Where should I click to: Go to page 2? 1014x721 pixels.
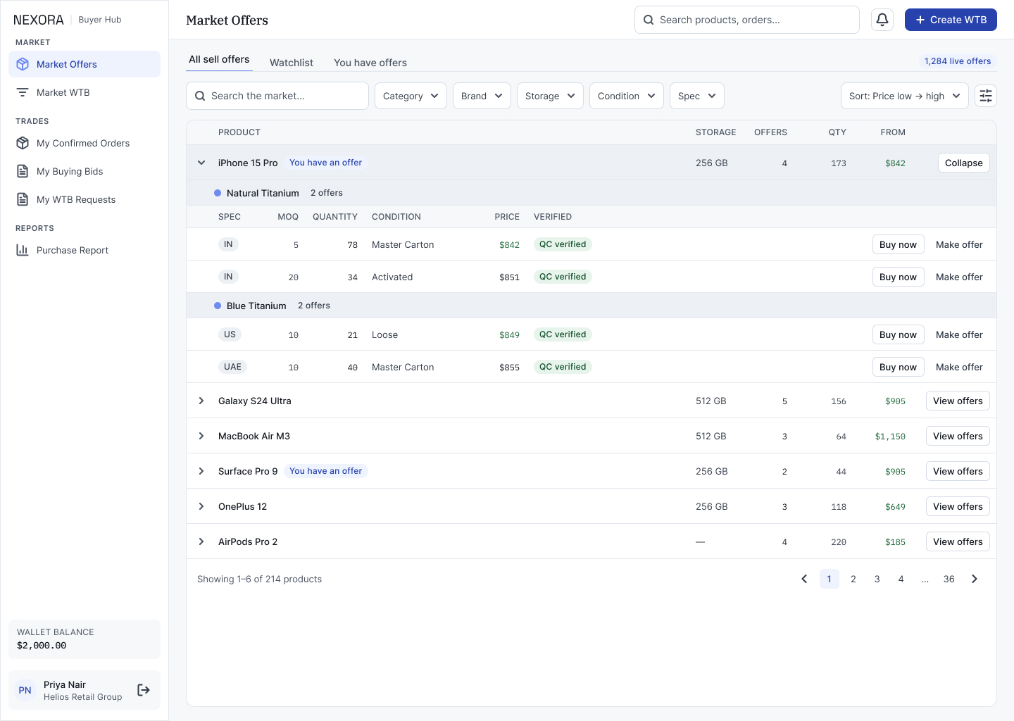click(x=853, y=579)
